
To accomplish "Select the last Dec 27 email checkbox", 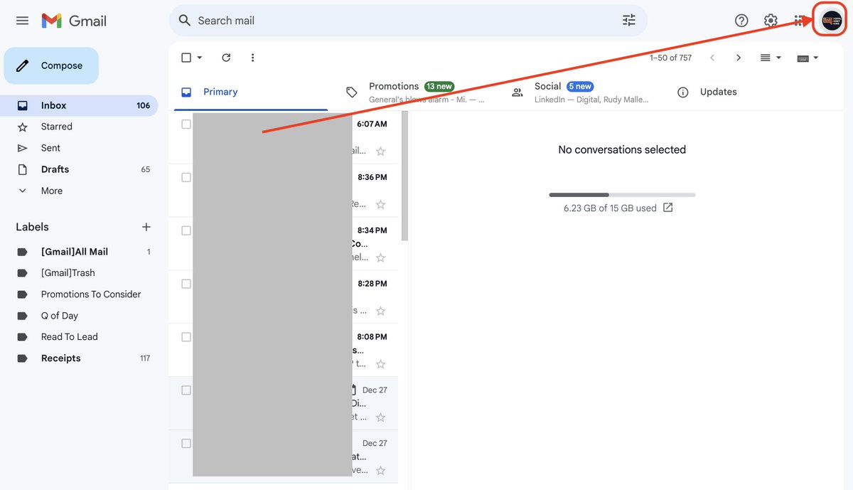I will pyautogui.click(x=186, y=444).
